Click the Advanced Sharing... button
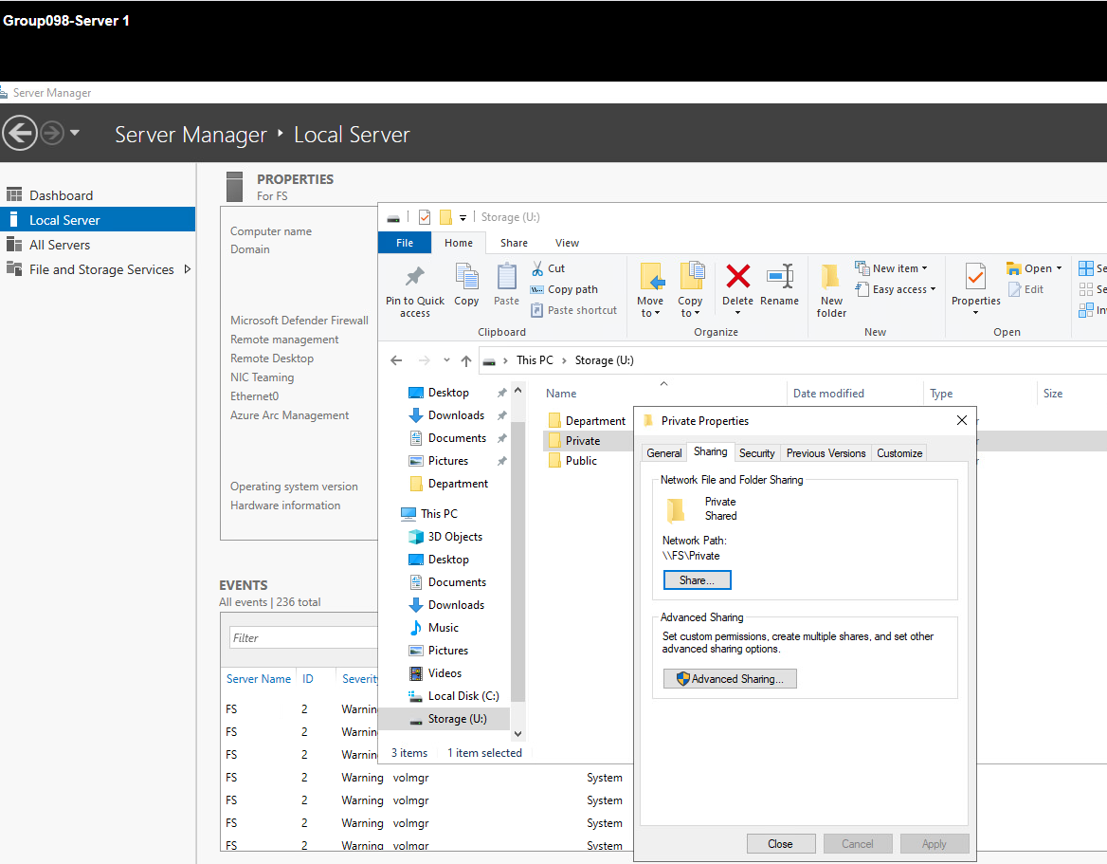The width and height of the screenshot is (1107, 864). tap(730, 679)
